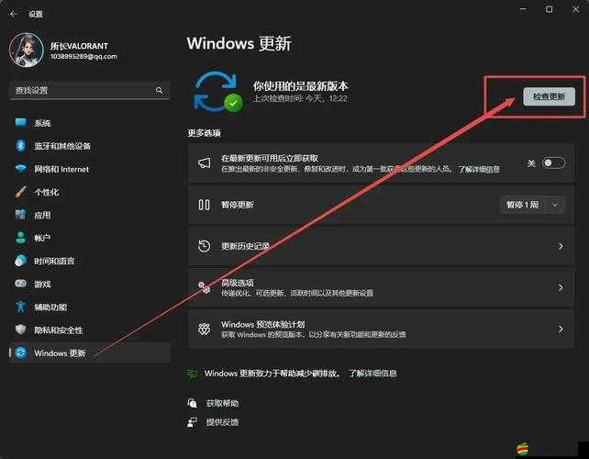Select the paintbrush icon for 个性化

[x=21, y=192]
